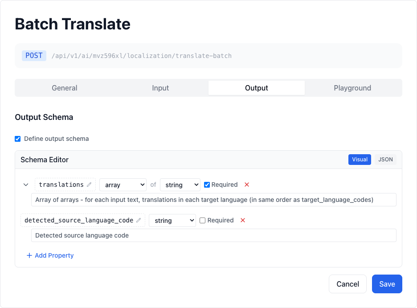Open the Playground tab
Screen dimensions: 417x308
pyautogui.click(x=352, y=88)
